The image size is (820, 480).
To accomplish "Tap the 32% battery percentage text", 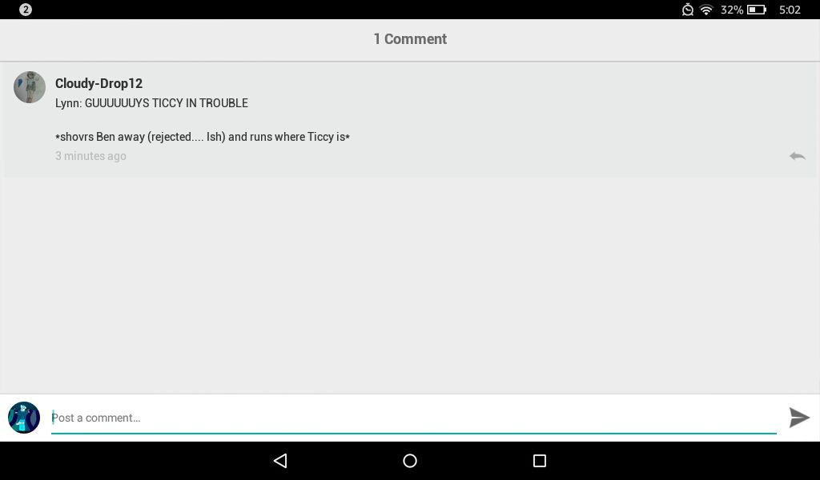I will tap(732, 10).
